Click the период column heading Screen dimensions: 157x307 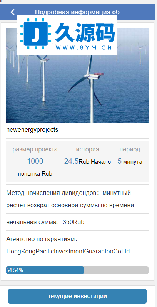[x=130, y=149]
